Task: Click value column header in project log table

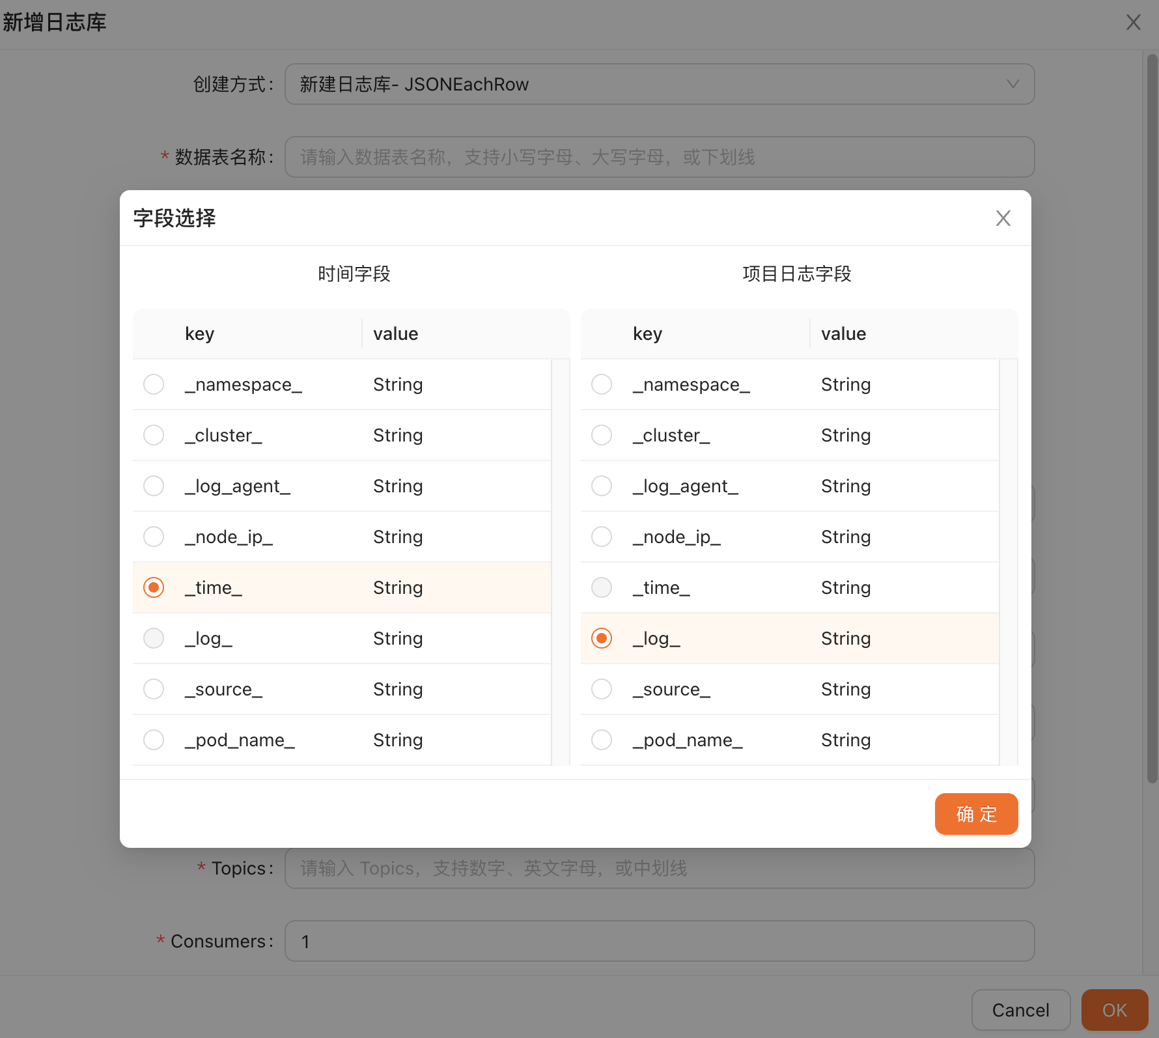Action: 843,333
